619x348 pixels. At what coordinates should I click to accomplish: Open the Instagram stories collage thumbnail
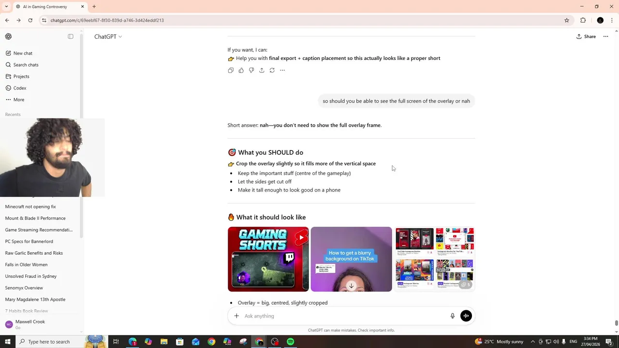(x=435, y=259)
